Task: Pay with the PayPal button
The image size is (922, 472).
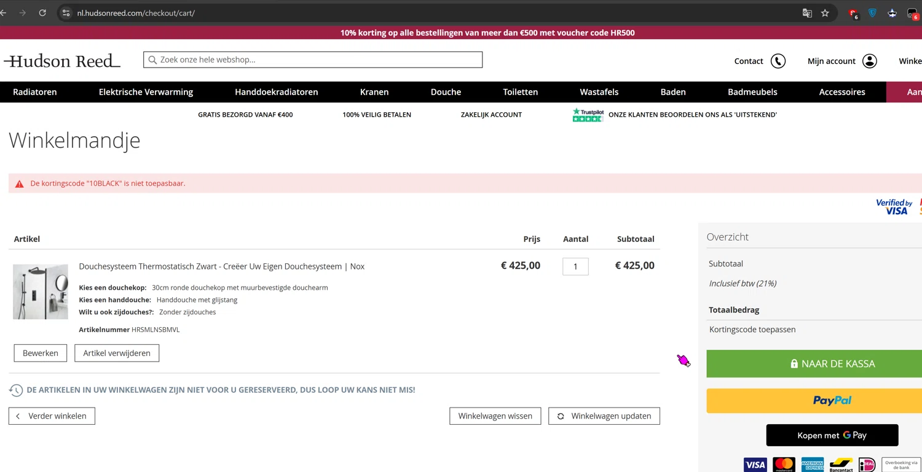Action: tap(814, 401)
